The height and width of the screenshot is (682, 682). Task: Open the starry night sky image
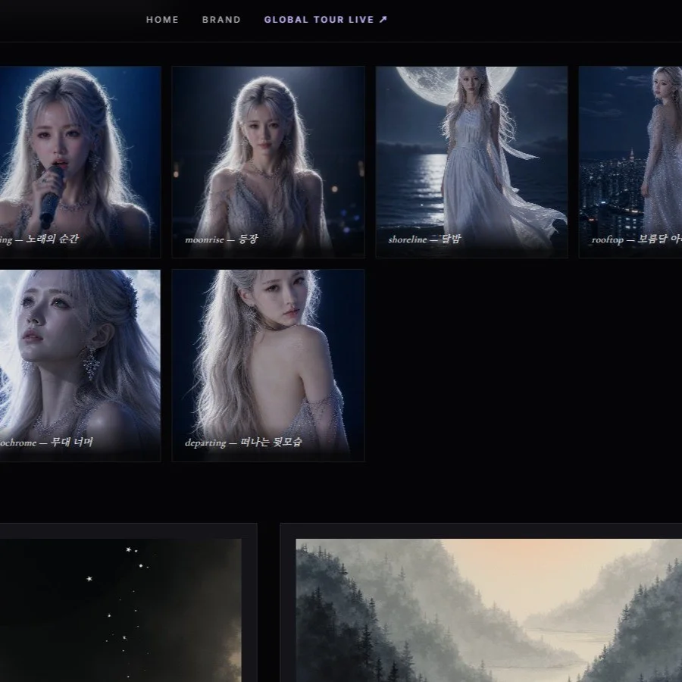[120, 610]
